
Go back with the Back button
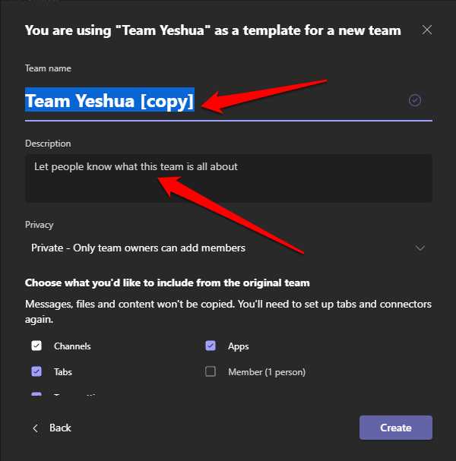click(52, 428)
